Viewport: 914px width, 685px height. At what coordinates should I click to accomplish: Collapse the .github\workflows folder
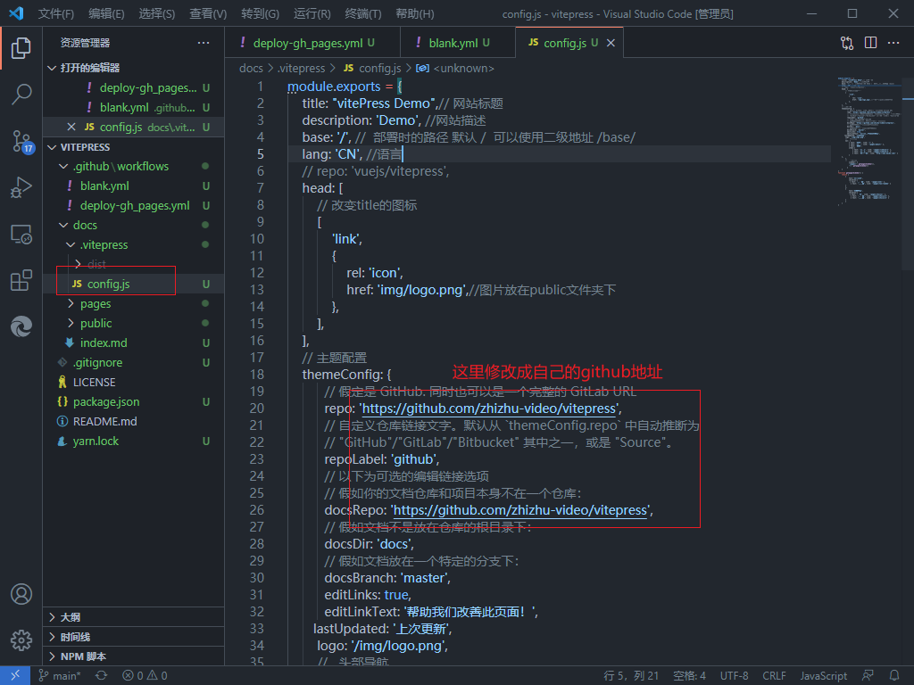(134, 167)
